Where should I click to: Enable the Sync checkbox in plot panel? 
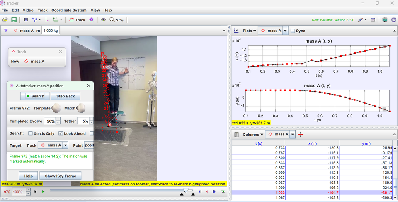pos(293,31)
